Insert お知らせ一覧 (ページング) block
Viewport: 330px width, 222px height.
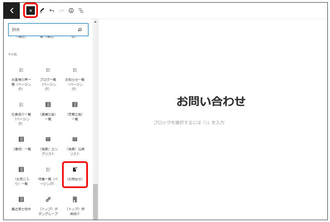coord(75,79)
